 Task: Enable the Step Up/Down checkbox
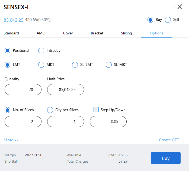96,110
